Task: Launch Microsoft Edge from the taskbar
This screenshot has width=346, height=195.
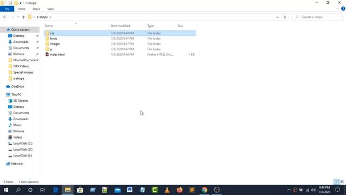Action: [x=56, y=190]
